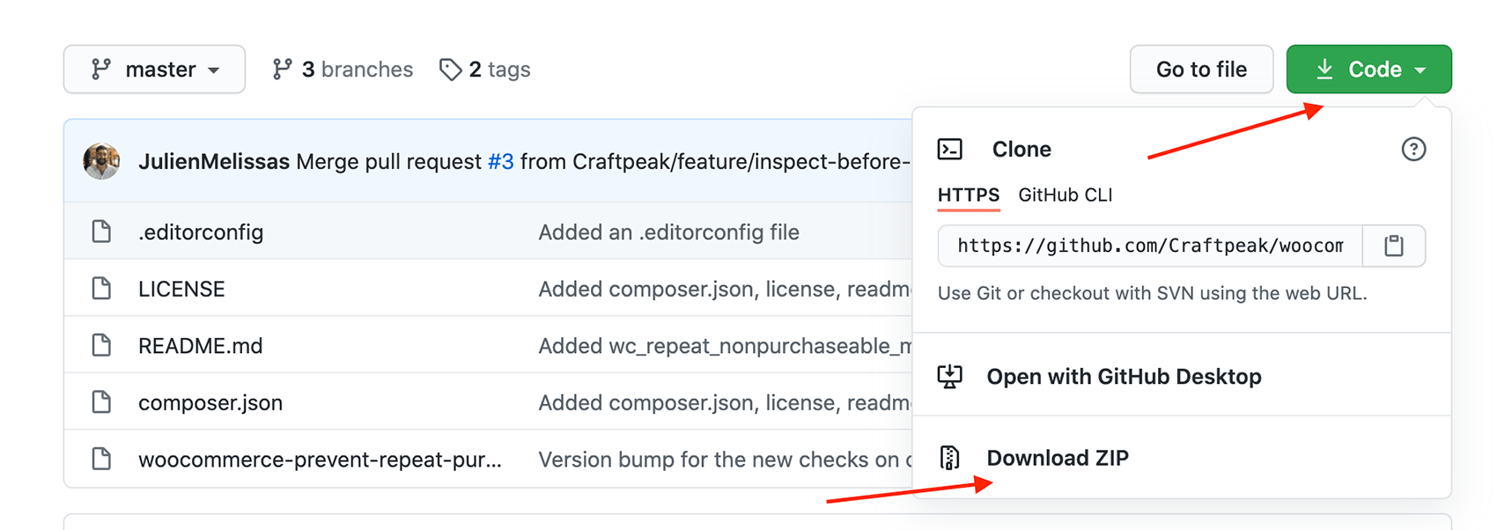
Task: Open the README.md file
Action: point(201,346)
